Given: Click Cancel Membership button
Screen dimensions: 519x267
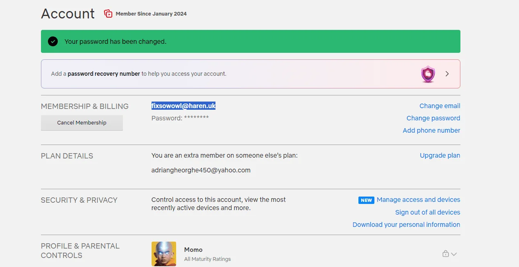Looking at the screenshot, I should (x=82, y=123).
